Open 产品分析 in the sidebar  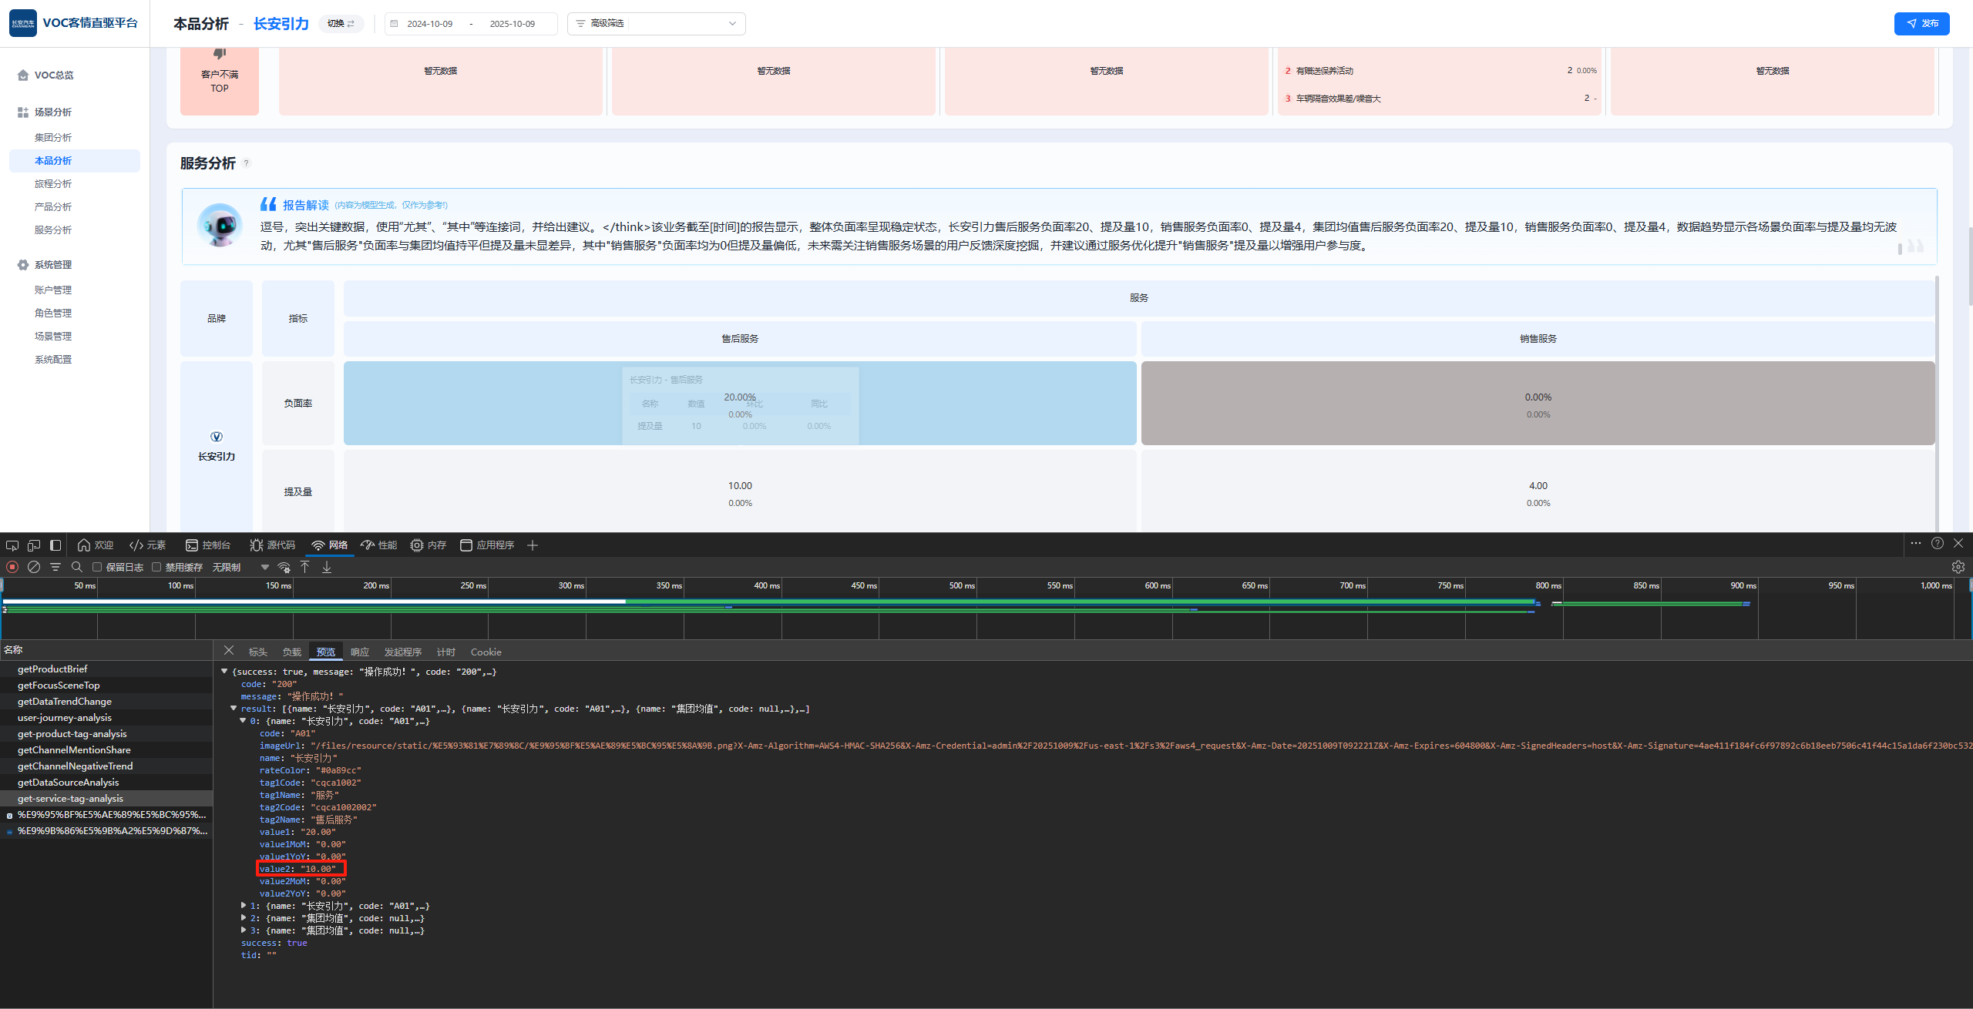click(x=53, y=207)
